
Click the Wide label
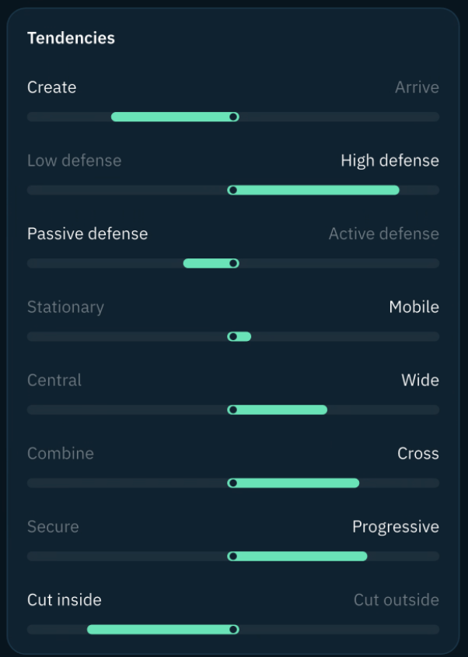point(421,380)
